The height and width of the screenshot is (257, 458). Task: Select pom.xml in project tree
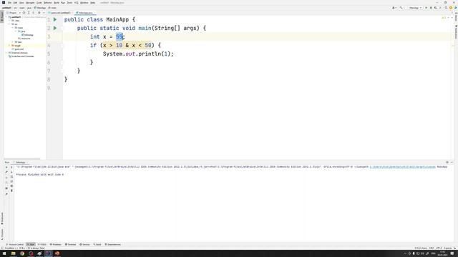(x=18, y=49)
